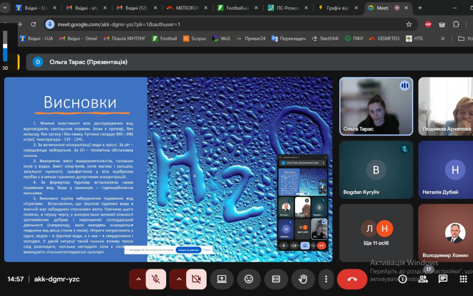
Task: Open the Перекладач bookmark
Action: pyautogui.click(x=289, y=38)
